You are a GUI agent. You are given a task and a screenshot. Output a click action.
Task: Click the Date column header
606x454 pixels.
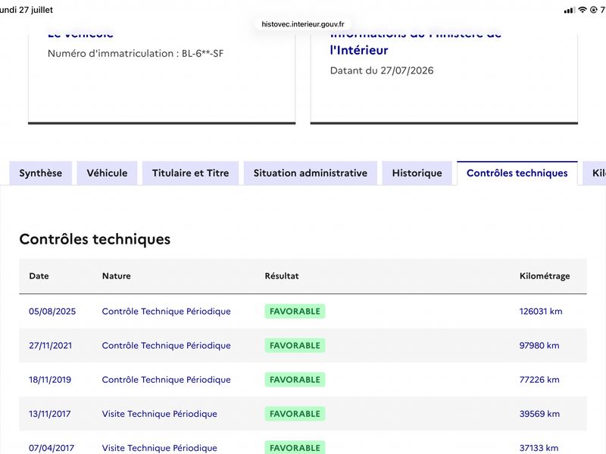click(x=39, y=276)
